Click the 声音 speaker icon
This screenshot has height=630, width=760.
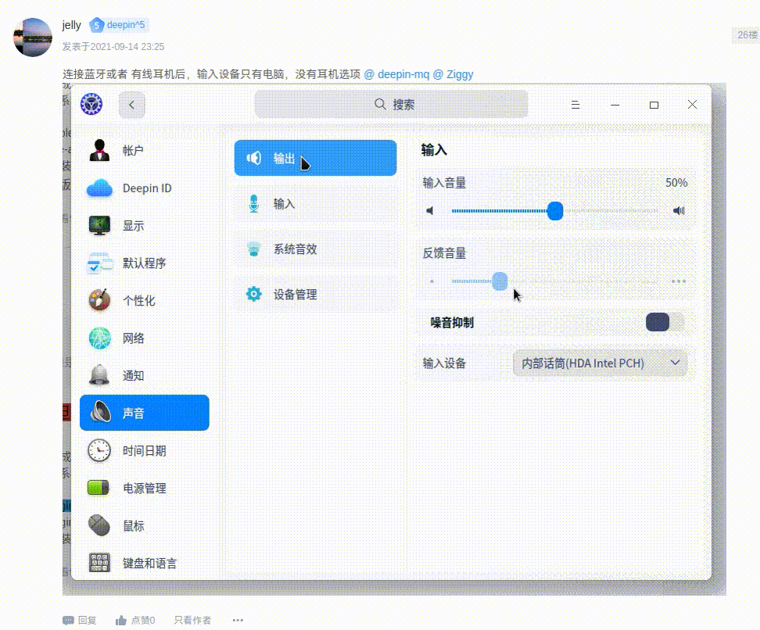(x=100, y=413)
